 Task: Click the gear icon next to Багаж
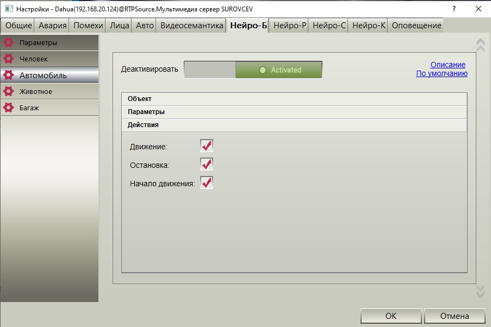coord(9,108)
